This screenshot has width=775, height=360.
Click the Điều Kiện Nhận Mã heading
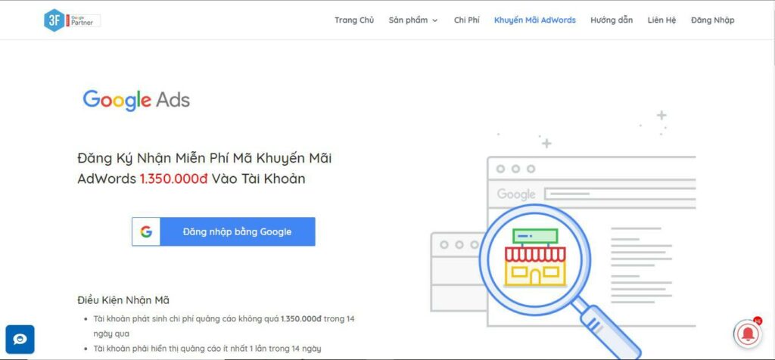coord(123,300)
